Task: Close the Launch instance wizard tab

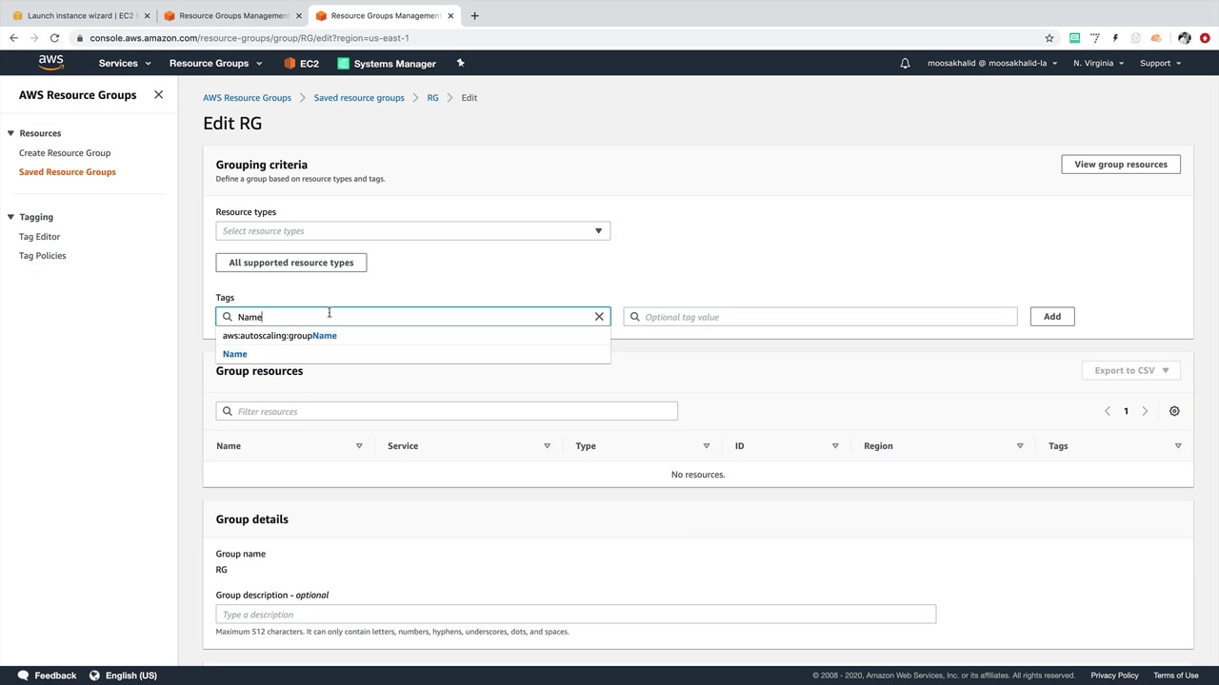Action: tap(147, 16)
